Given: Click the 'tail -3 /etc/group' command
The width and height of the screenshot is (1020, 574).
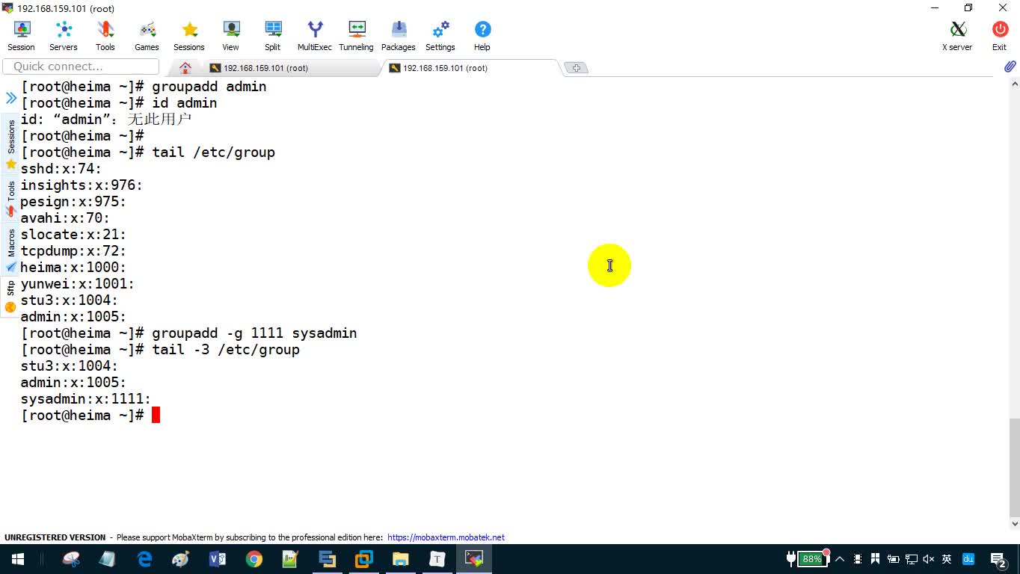Looking at the screenshot, I should (226, 350).
